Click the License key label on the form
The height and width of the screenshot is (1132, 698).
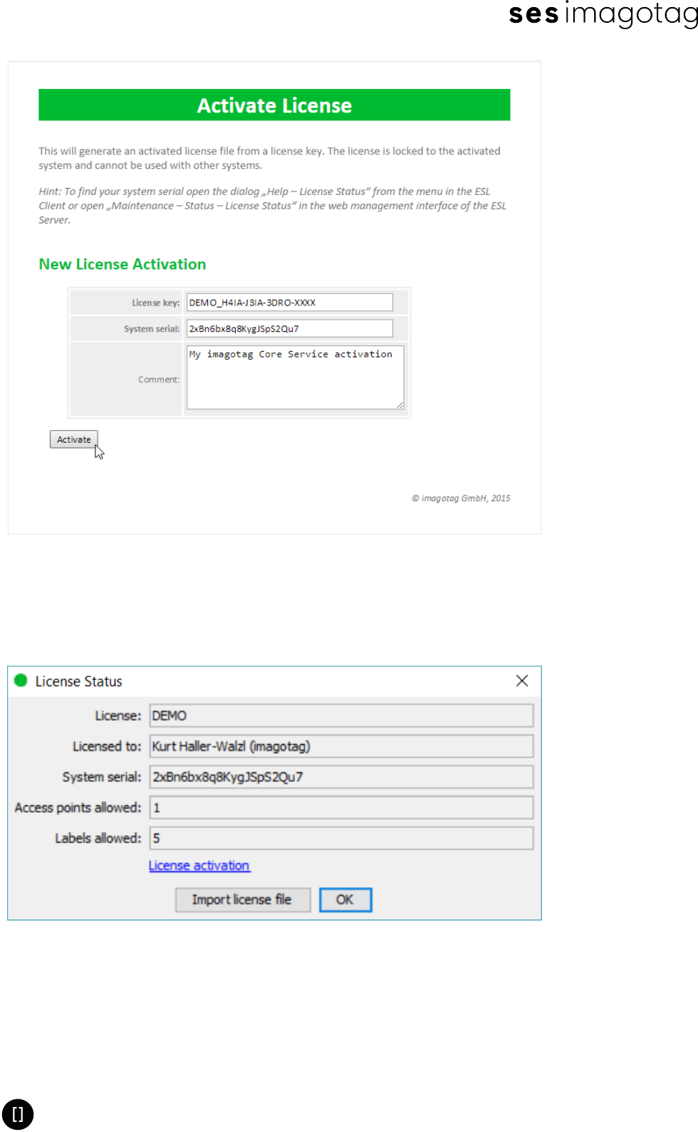point(156,303)
